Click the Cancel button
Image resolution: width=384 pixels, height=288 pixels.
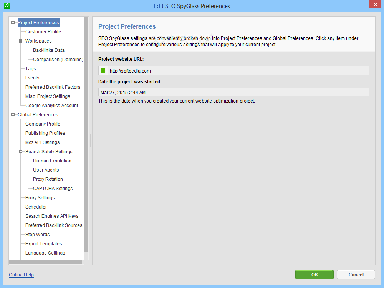click(x=356, y=275)
